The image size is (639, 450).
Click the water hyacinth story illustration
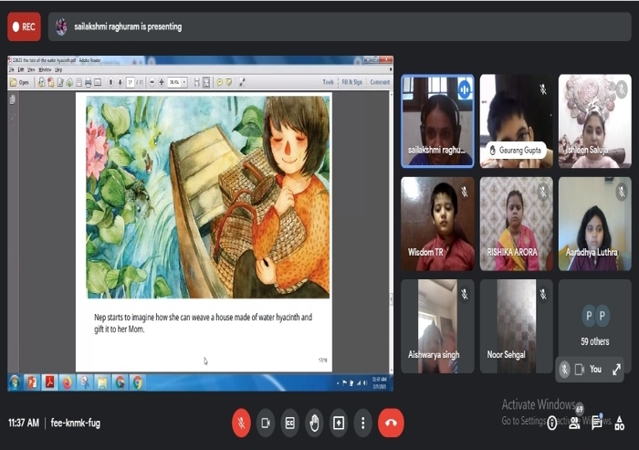pyautogui.click(x=207, y=197)
